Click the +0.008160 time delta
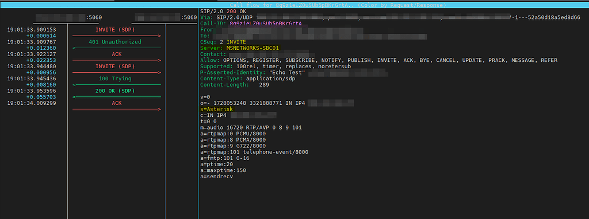The width and height of the screenshot is (589, 219). 41,85
